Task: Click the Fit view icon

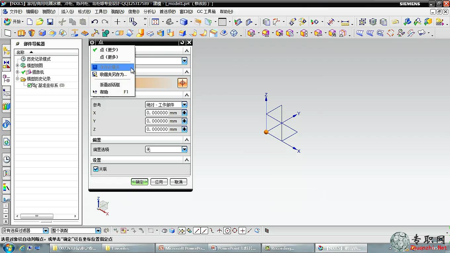Action: (x=156, y=22)
